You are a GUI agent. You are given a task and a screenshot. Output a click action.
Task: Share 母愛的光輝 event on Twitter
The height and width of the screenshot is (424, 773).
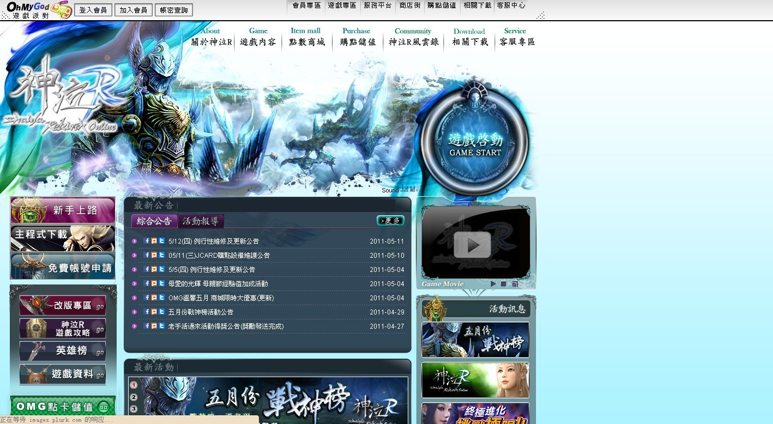pyautogui.click(x=162, y=283)
